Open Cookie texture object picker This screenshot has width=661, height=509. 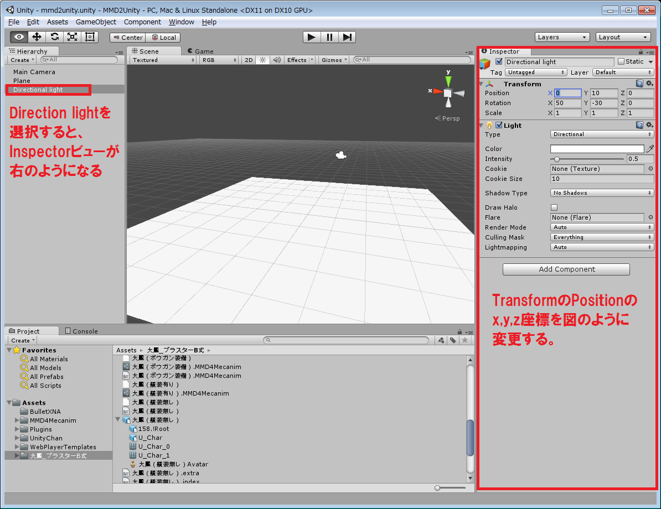tap(650, 169)
